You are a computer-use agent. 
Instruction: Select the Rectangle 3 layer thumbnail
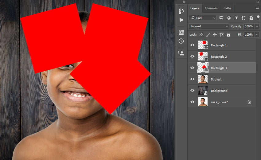(203, 68)
